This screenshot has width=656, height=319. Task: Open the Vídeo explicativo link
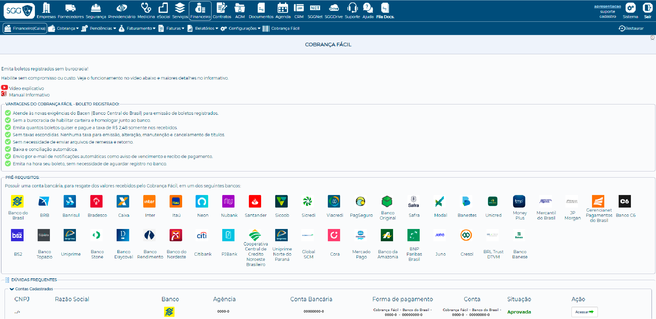[x=26, y=88]
